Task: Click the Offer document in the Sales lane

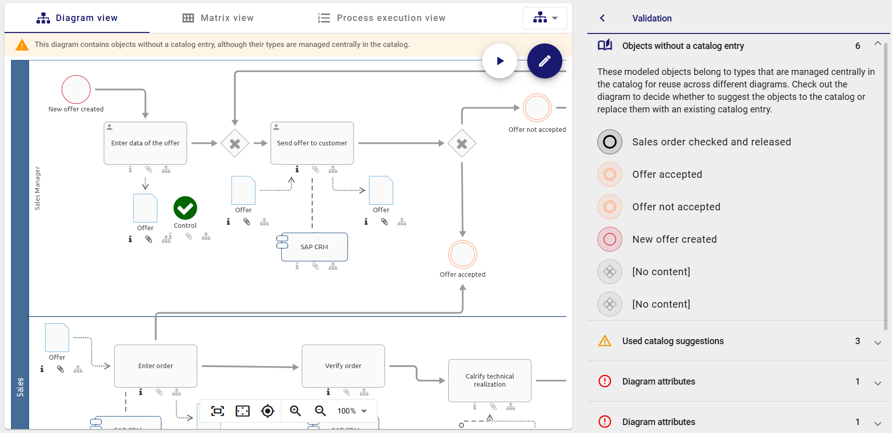Action: click(57, 338)
